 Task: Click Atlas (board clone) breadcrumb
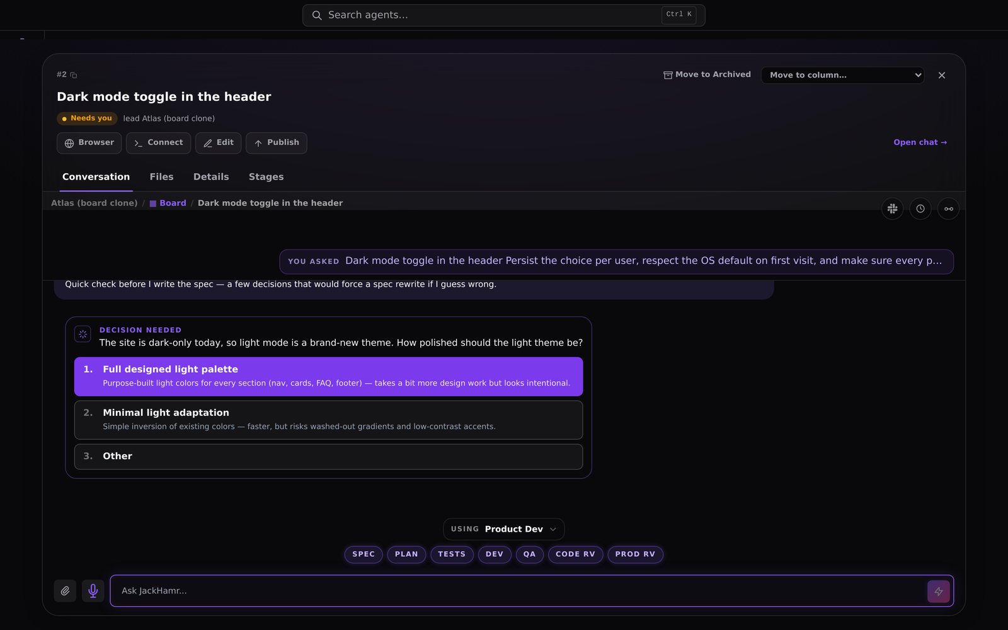94,203
